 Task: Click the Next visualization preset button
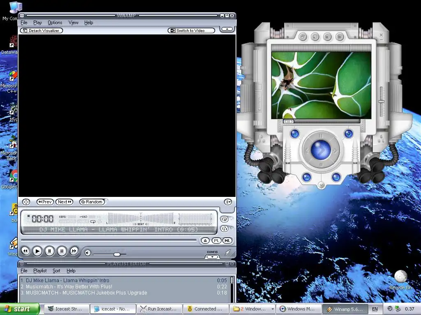(x=65, y=202)
